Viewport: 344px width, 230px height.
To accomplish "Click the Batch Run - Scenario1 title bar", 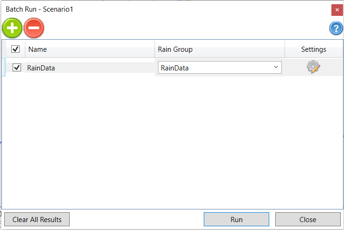I will [x=140, y=9].
